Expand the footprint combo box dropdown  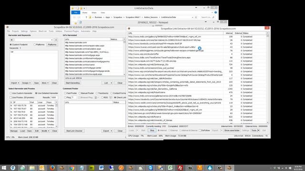[52, 40]
